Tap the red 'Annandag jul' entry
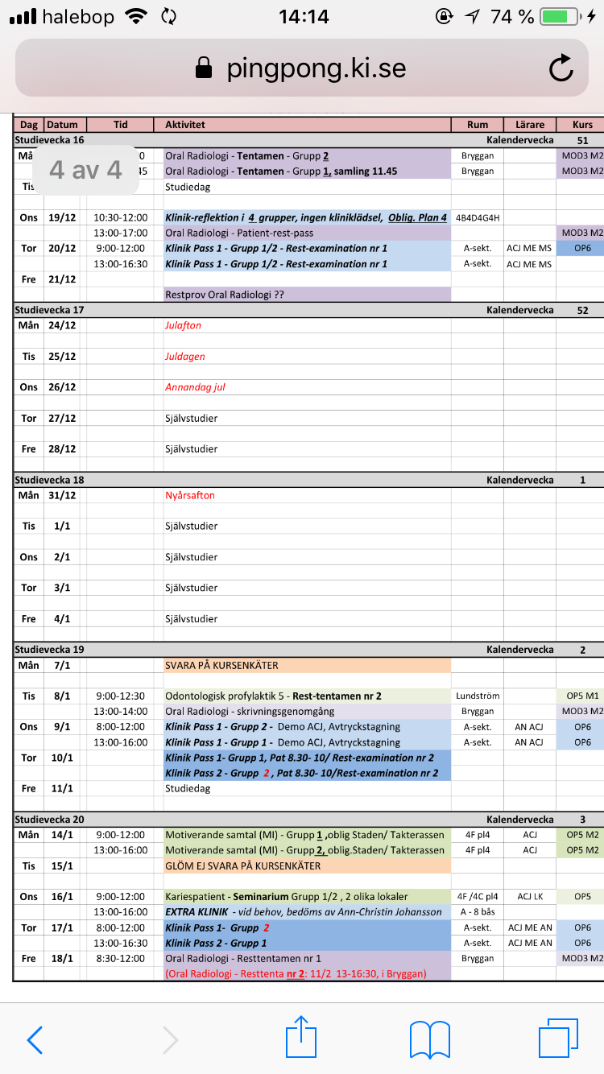 click(195, 387)
